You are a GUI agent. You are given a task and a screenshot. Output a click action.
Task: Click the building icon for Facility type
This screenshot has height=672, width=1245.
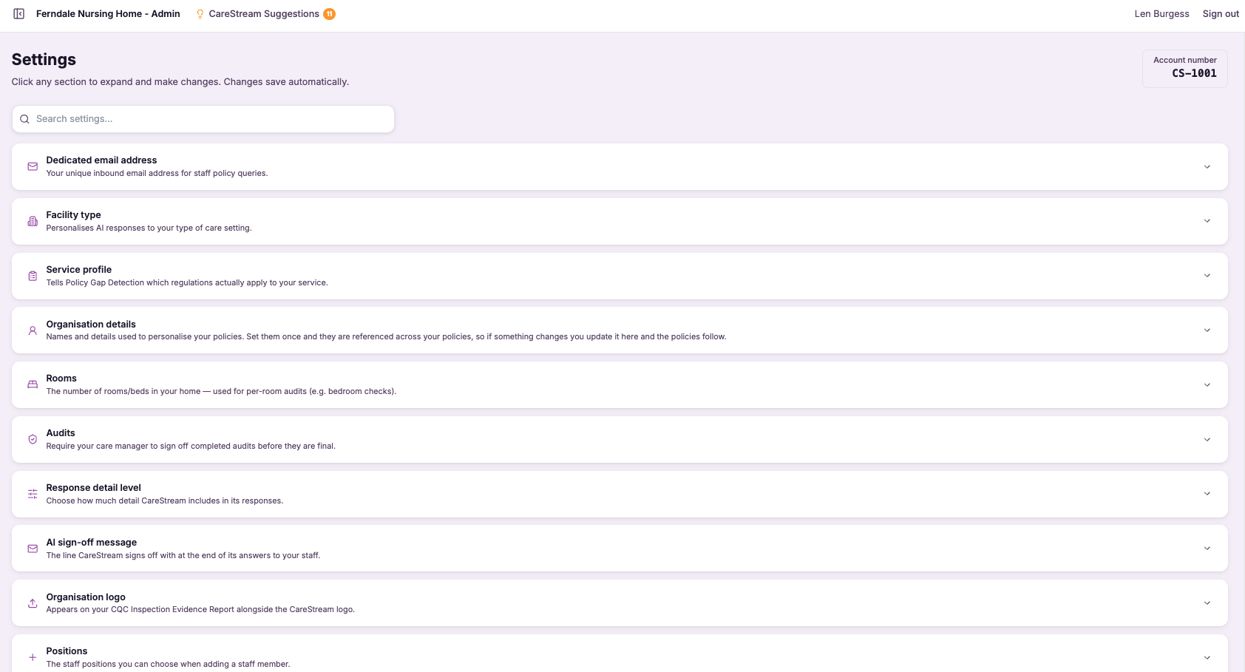click(33, 221)
